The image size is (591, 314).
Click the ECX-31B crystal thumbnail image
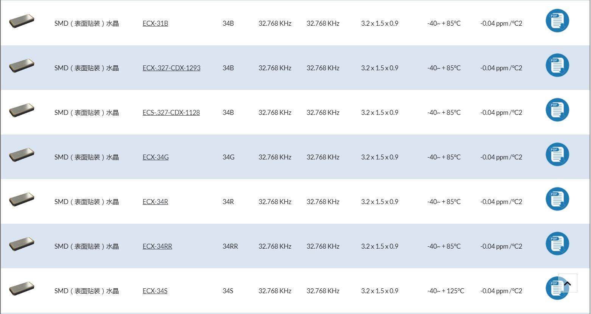tap(22, 21)
